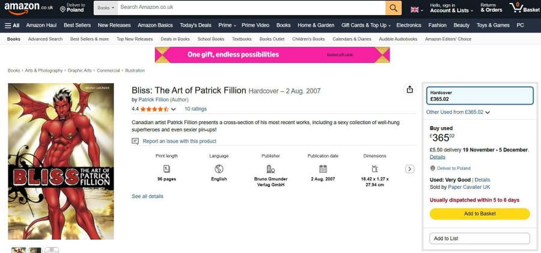
Task: Open the Patrick Fillion author link
Action: pyautogui.click(x=153, y=100)
